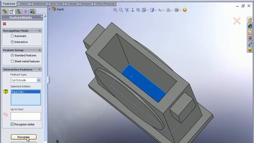This screenshot has width=254, height=143.
Task: Open the Appearances sphere task pane tab
Action: click(250, 49)
